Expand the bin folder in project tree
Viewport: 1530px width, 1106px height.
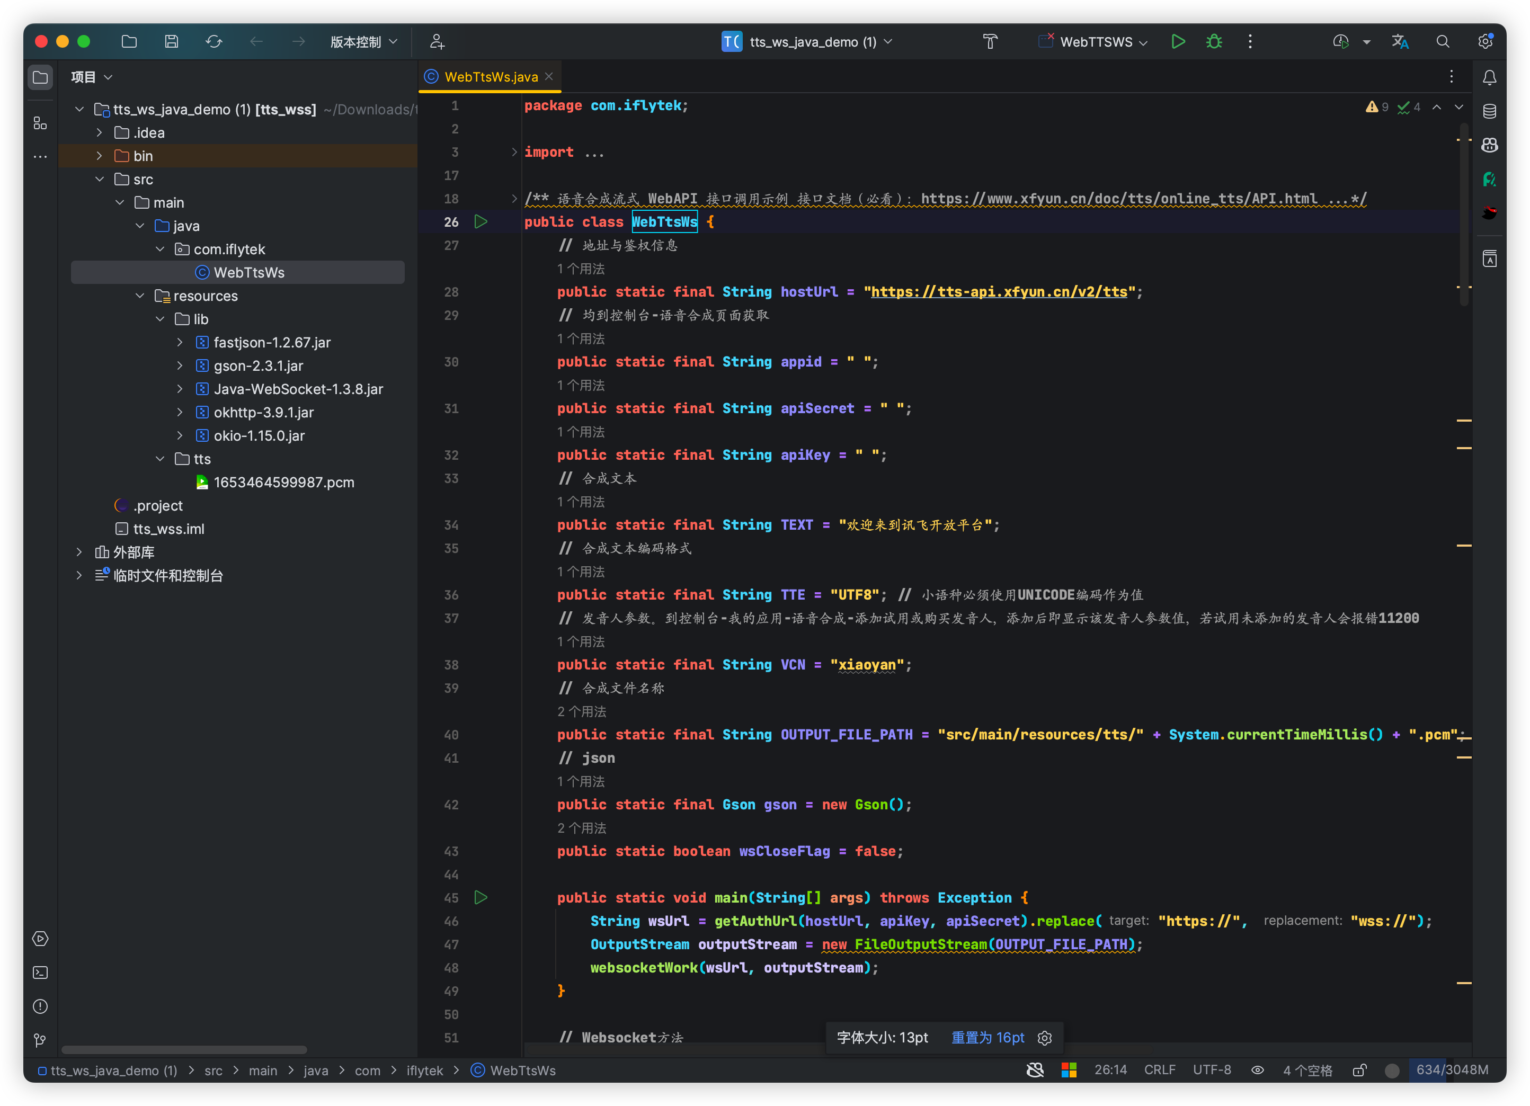point(99,156)
